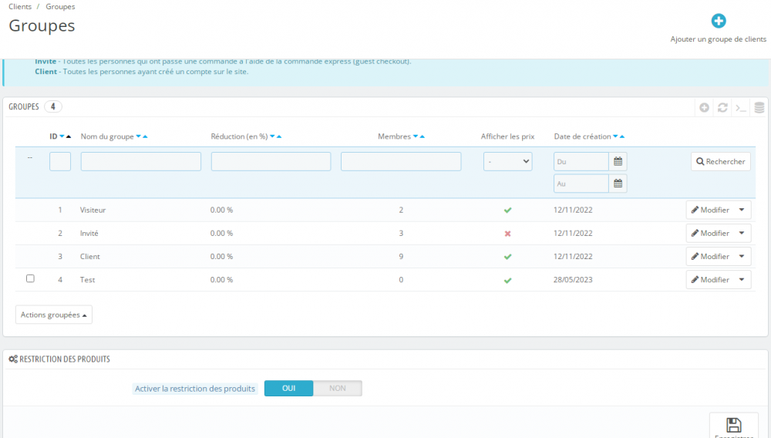The image size is (771, 438).
Task: Click Ajouter un groupe de clients link
Action: (718, 39)
